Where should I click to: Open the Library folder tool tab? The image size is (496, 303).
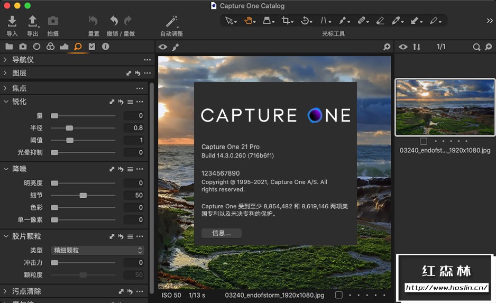9,47
